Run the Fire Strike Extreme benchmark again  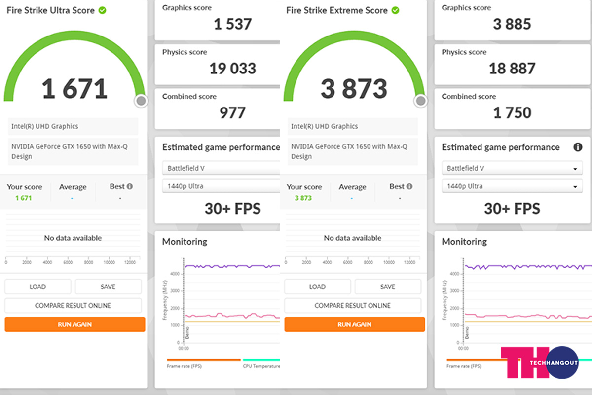355,324
